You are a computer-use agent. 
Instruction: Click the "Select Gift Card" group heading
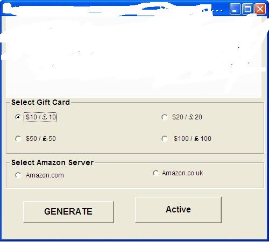tap(40, 102)
